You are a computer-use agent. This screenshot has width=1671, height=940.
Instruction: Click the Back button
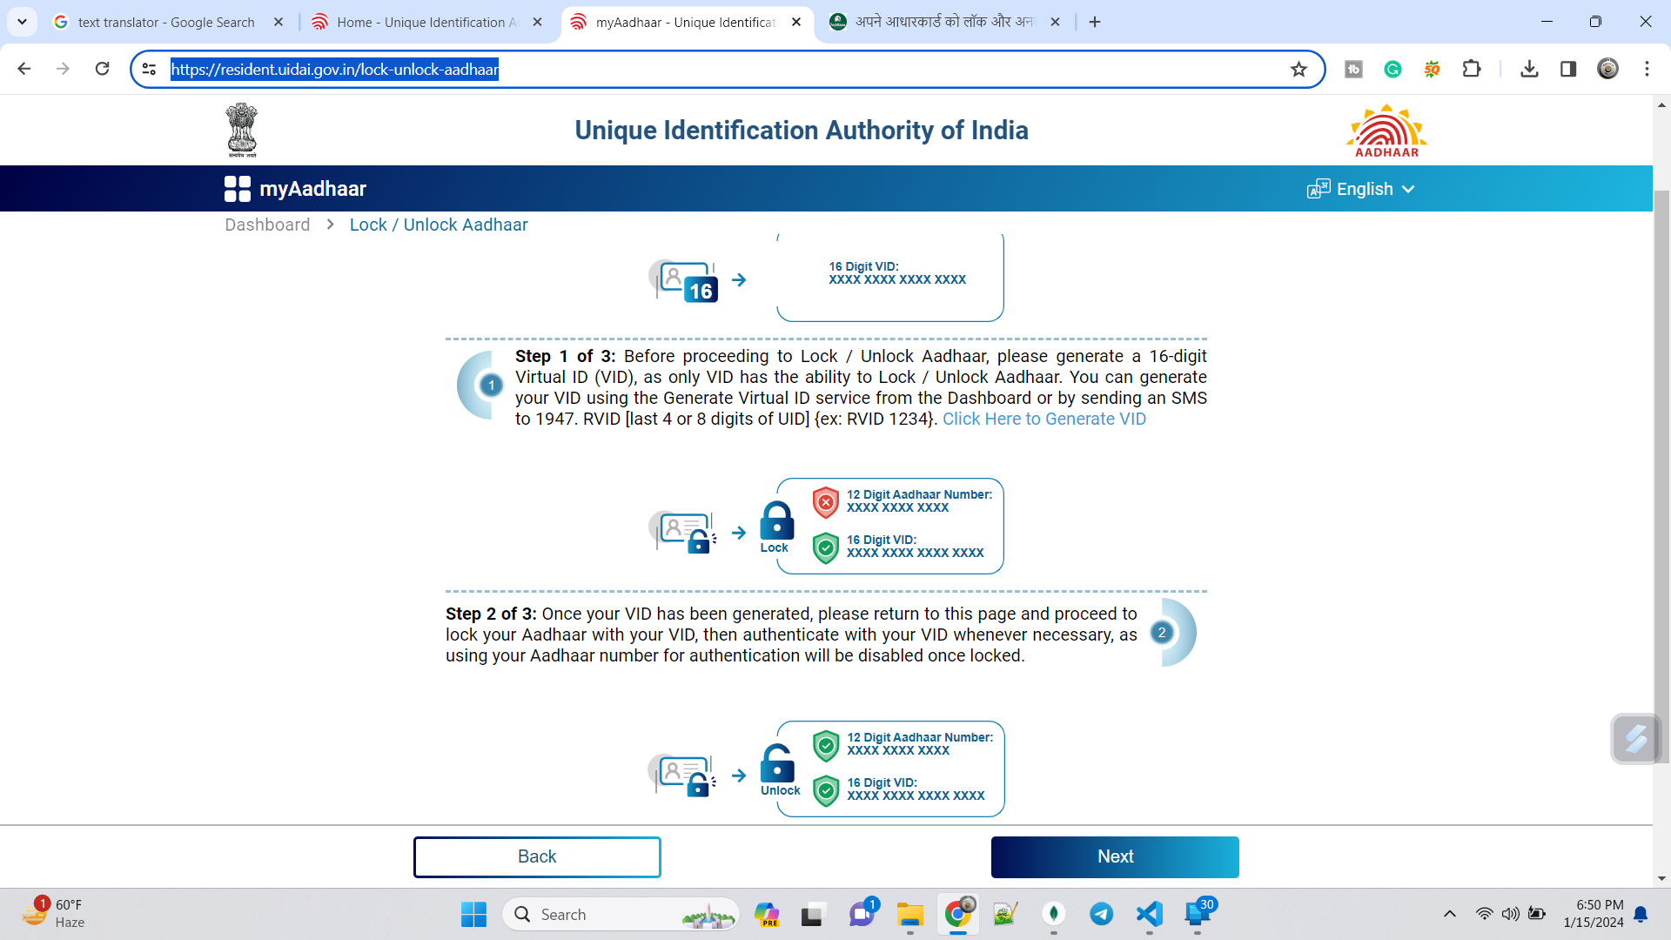[537, 856]
